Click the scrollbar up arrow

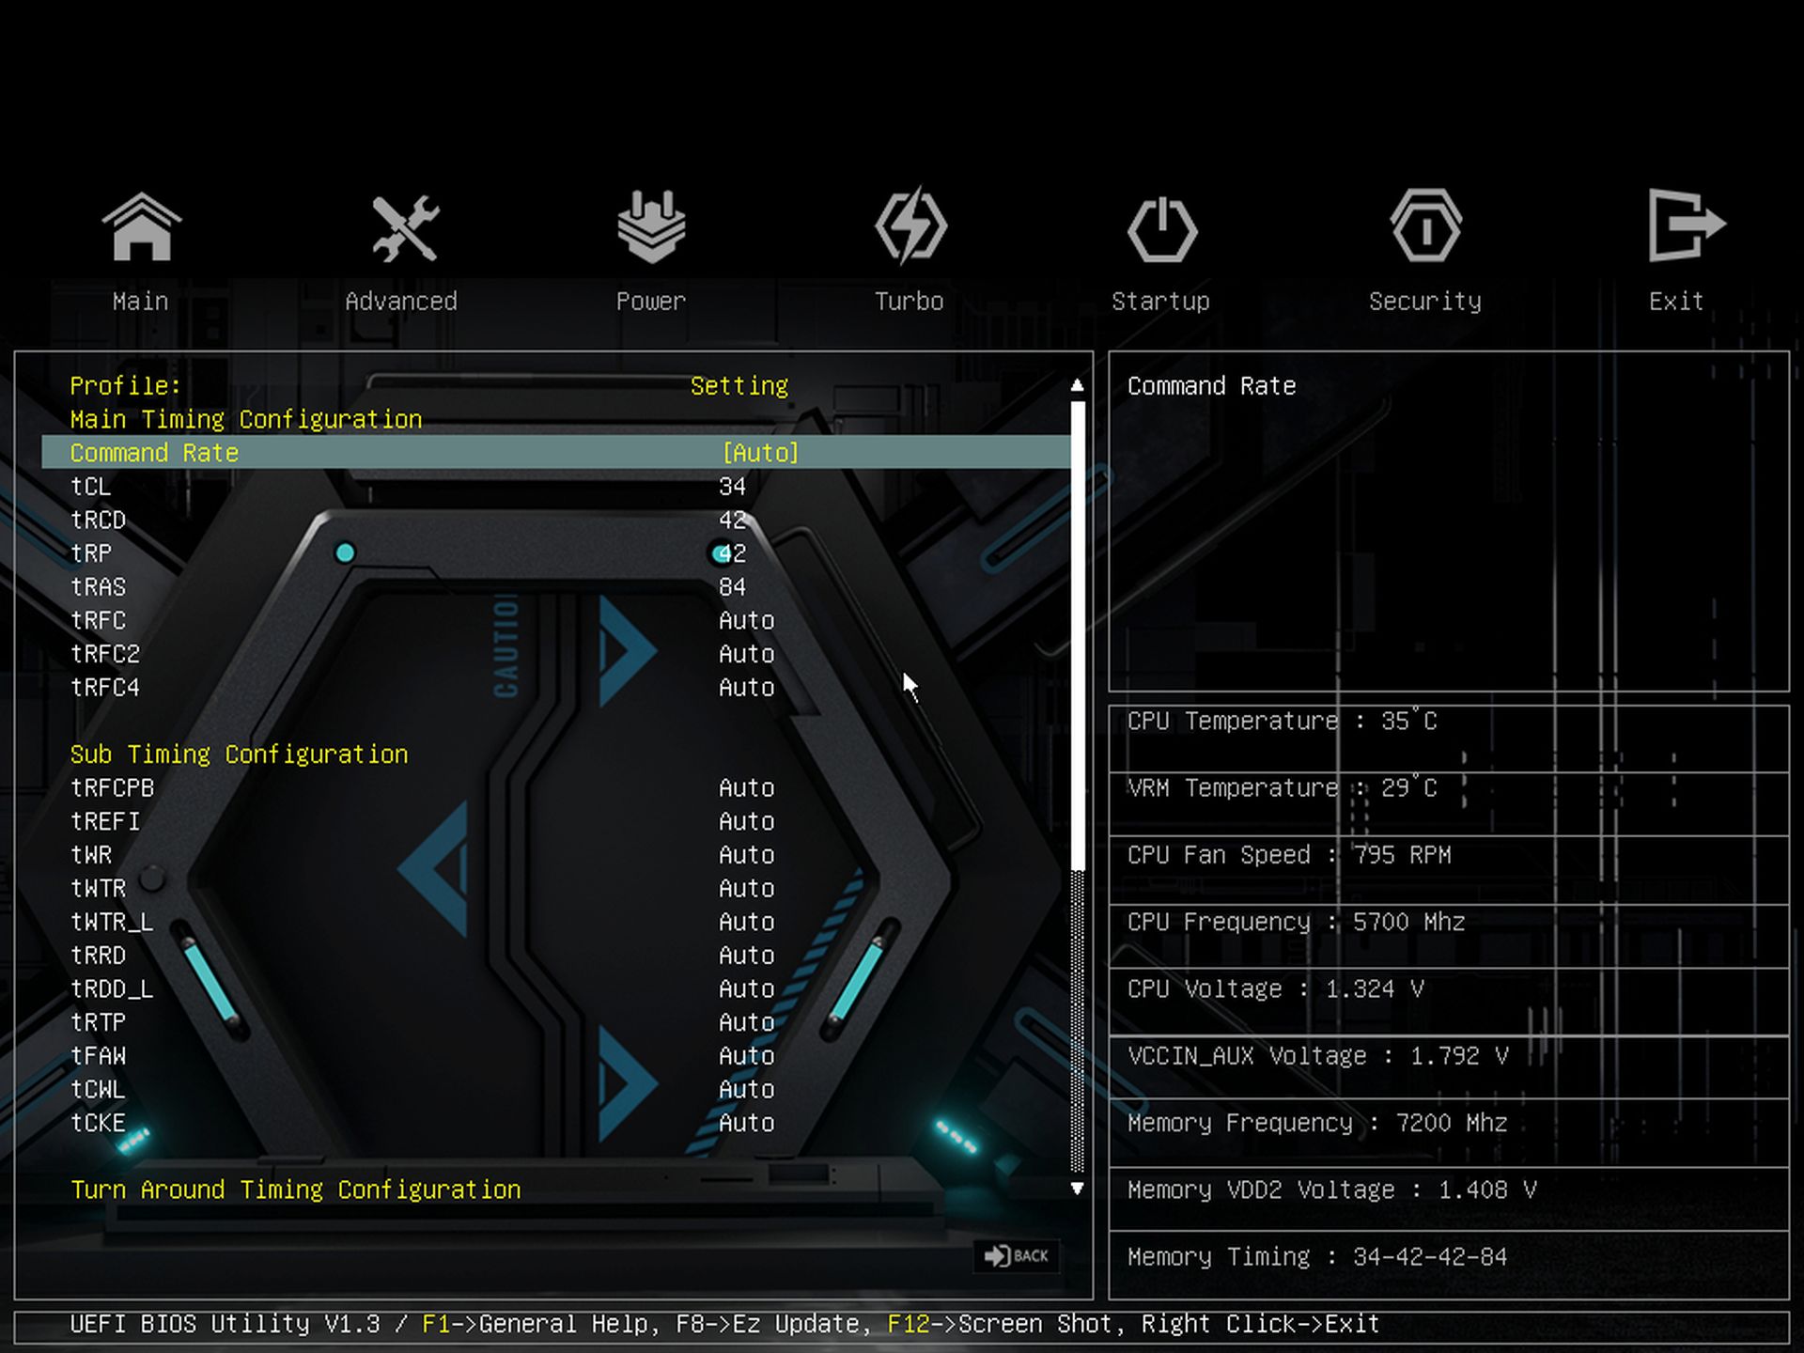(1078, 385)
